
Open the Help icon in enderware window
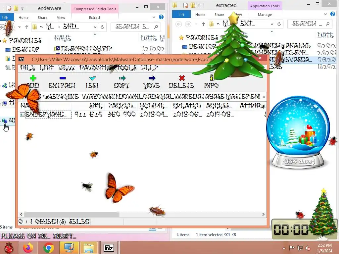coord(161,17)
